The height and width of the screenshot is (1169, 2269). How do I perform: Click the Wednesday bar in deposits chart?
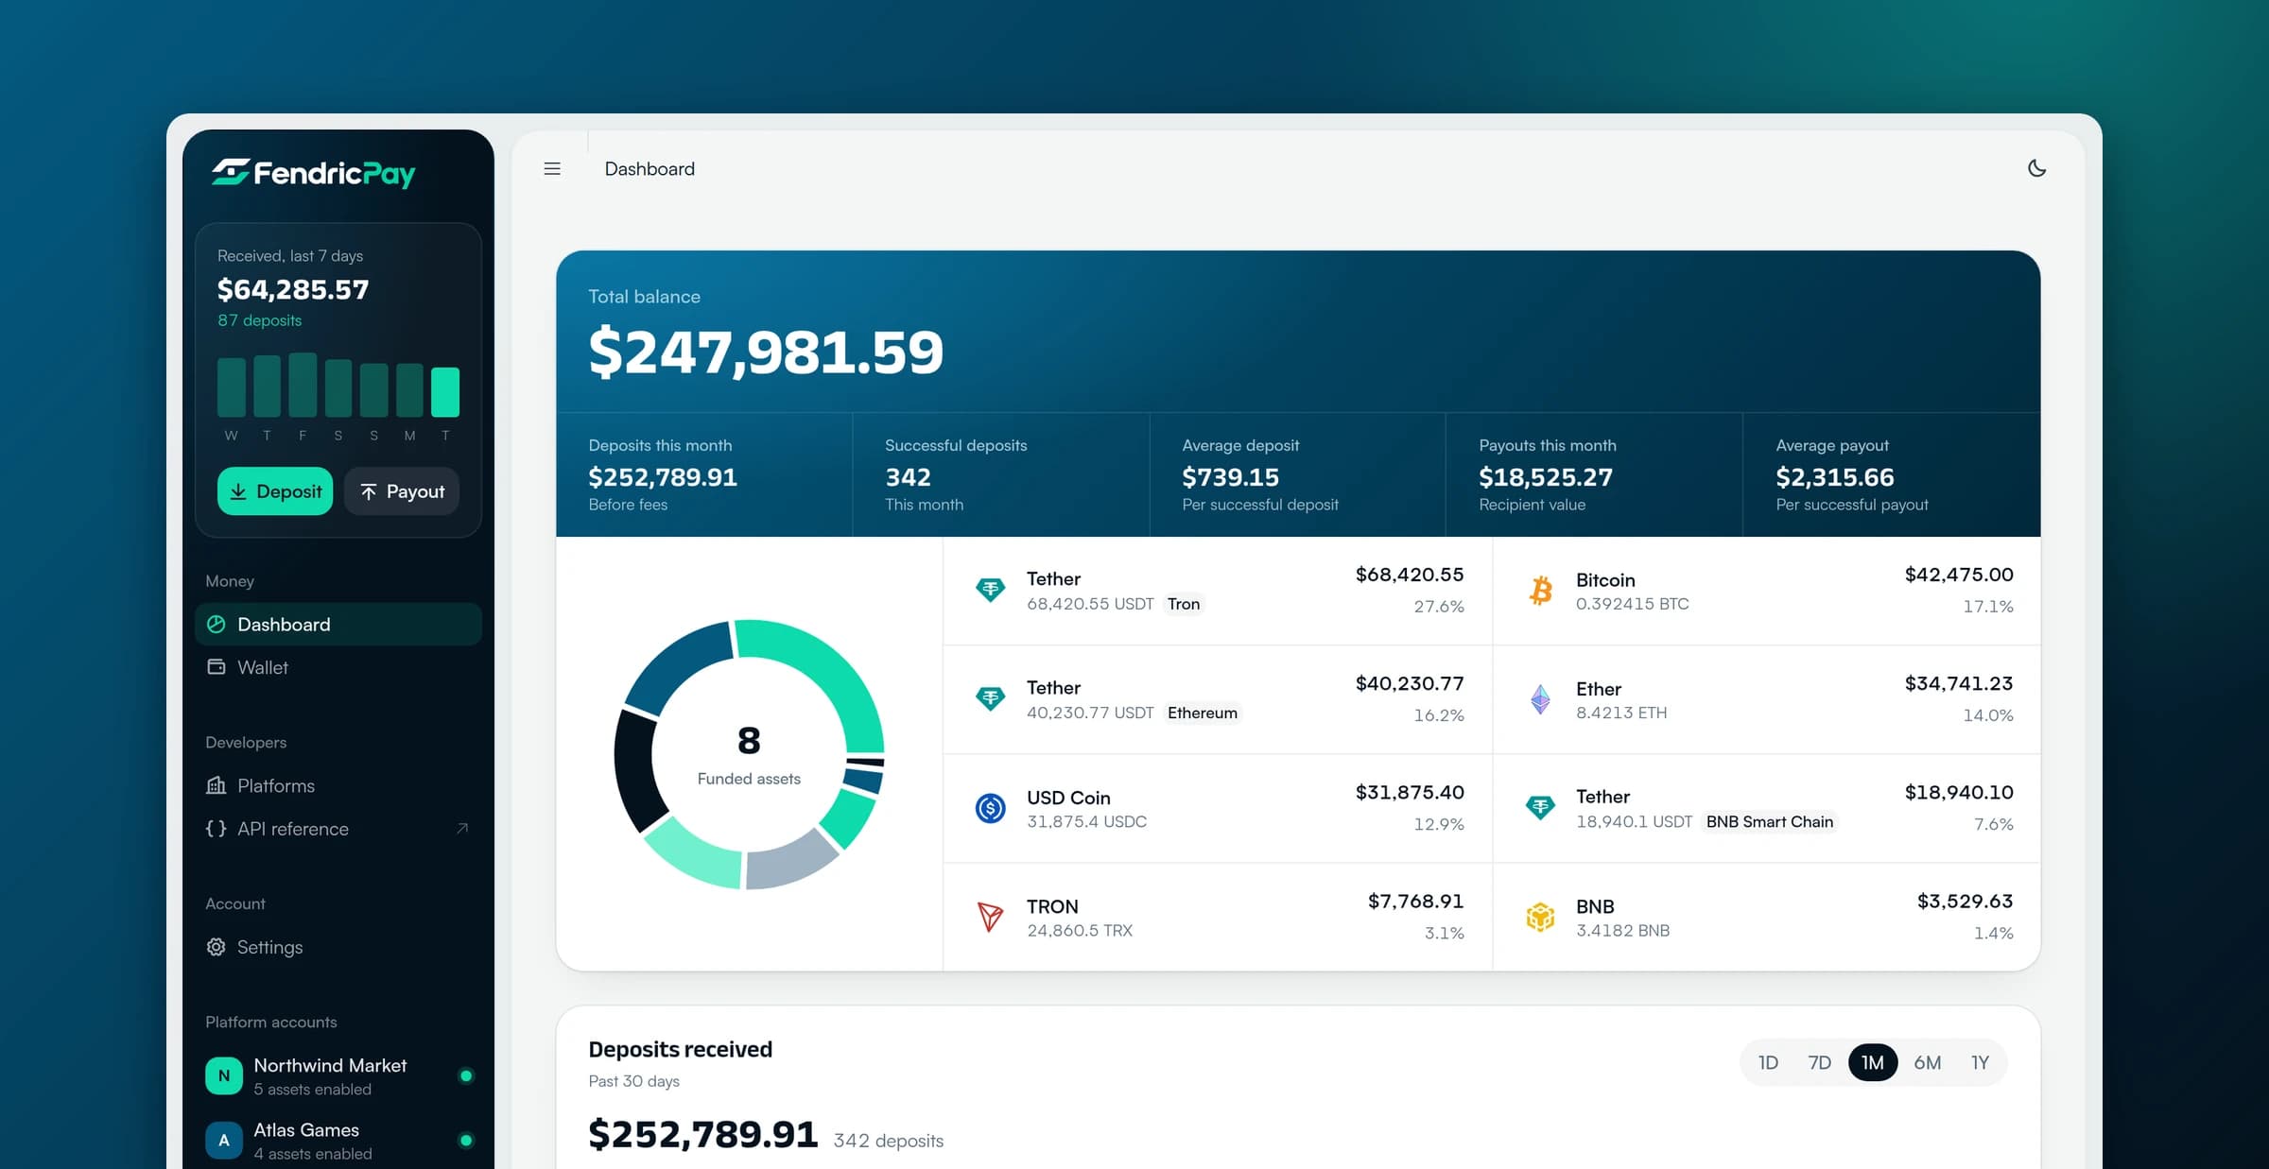click(232, 387)
